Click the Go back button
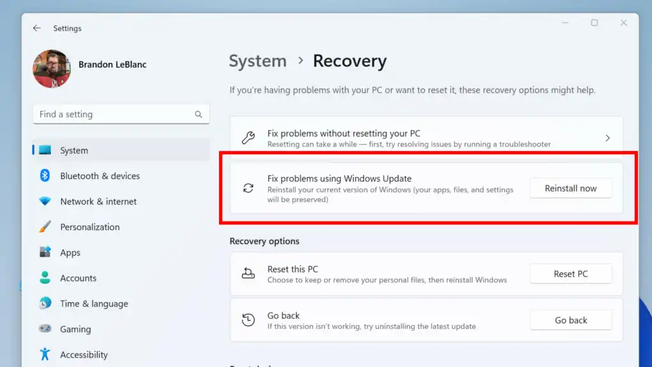Viewport: 652px width, 367px height. [x=570, y=320]
